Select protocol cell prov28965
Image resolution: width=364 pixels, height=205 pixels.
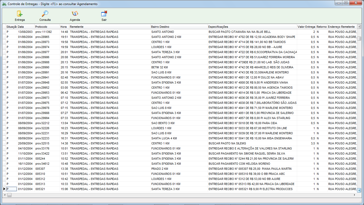(x=47, y=37)
